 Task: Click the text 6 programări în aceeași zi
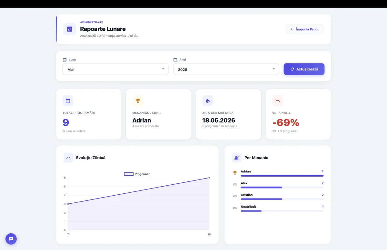click(x=220, y=126)
